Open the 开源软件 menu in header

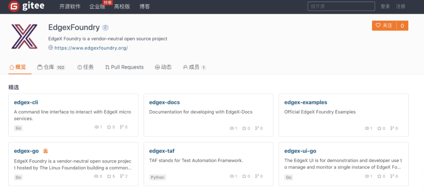point(70,7)
